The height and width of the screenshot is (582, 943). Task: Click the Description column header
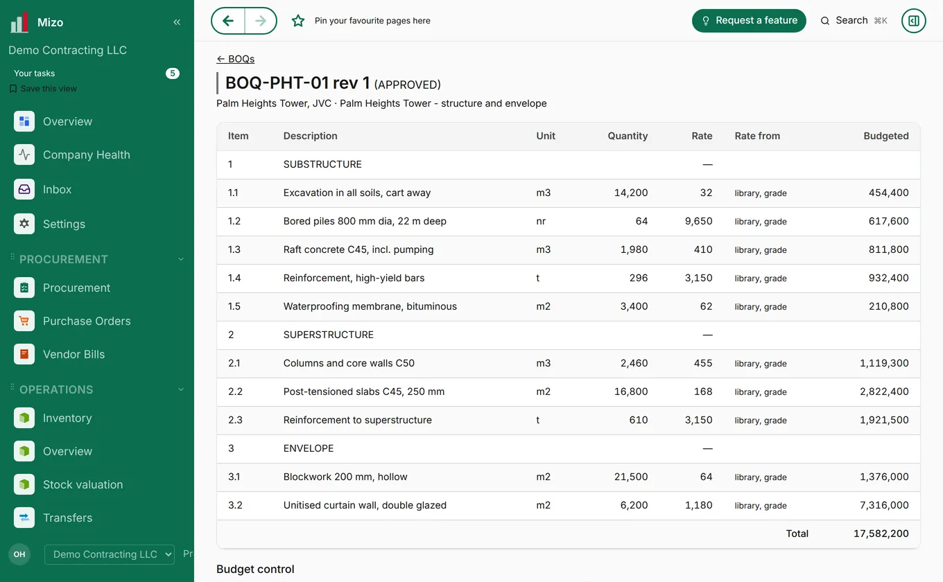coord(311,136)
